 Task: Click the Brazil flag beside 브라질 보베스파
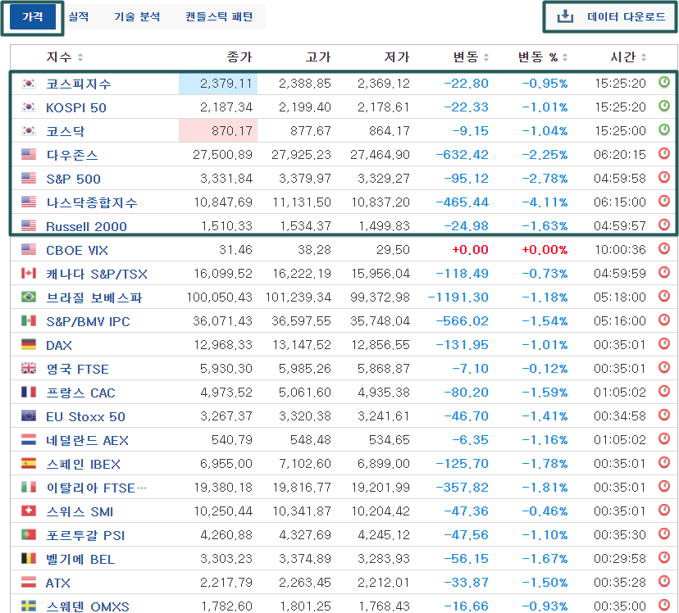[29, 297]
